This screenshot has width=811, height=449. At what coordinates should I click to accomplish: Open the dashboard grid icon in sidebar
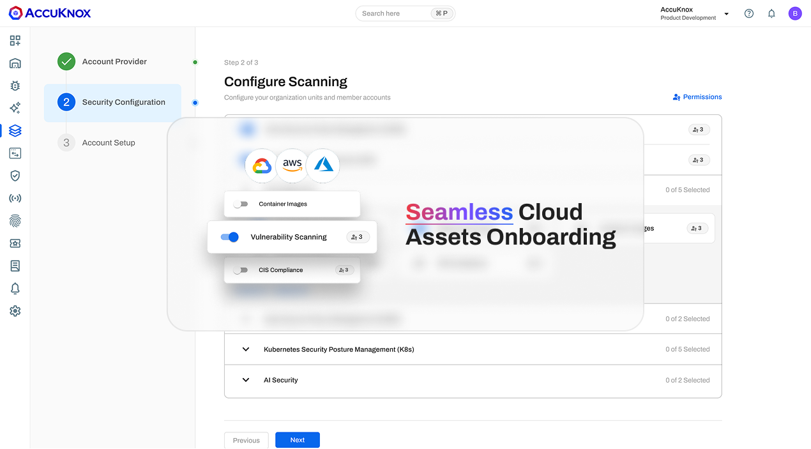[15, 41]
